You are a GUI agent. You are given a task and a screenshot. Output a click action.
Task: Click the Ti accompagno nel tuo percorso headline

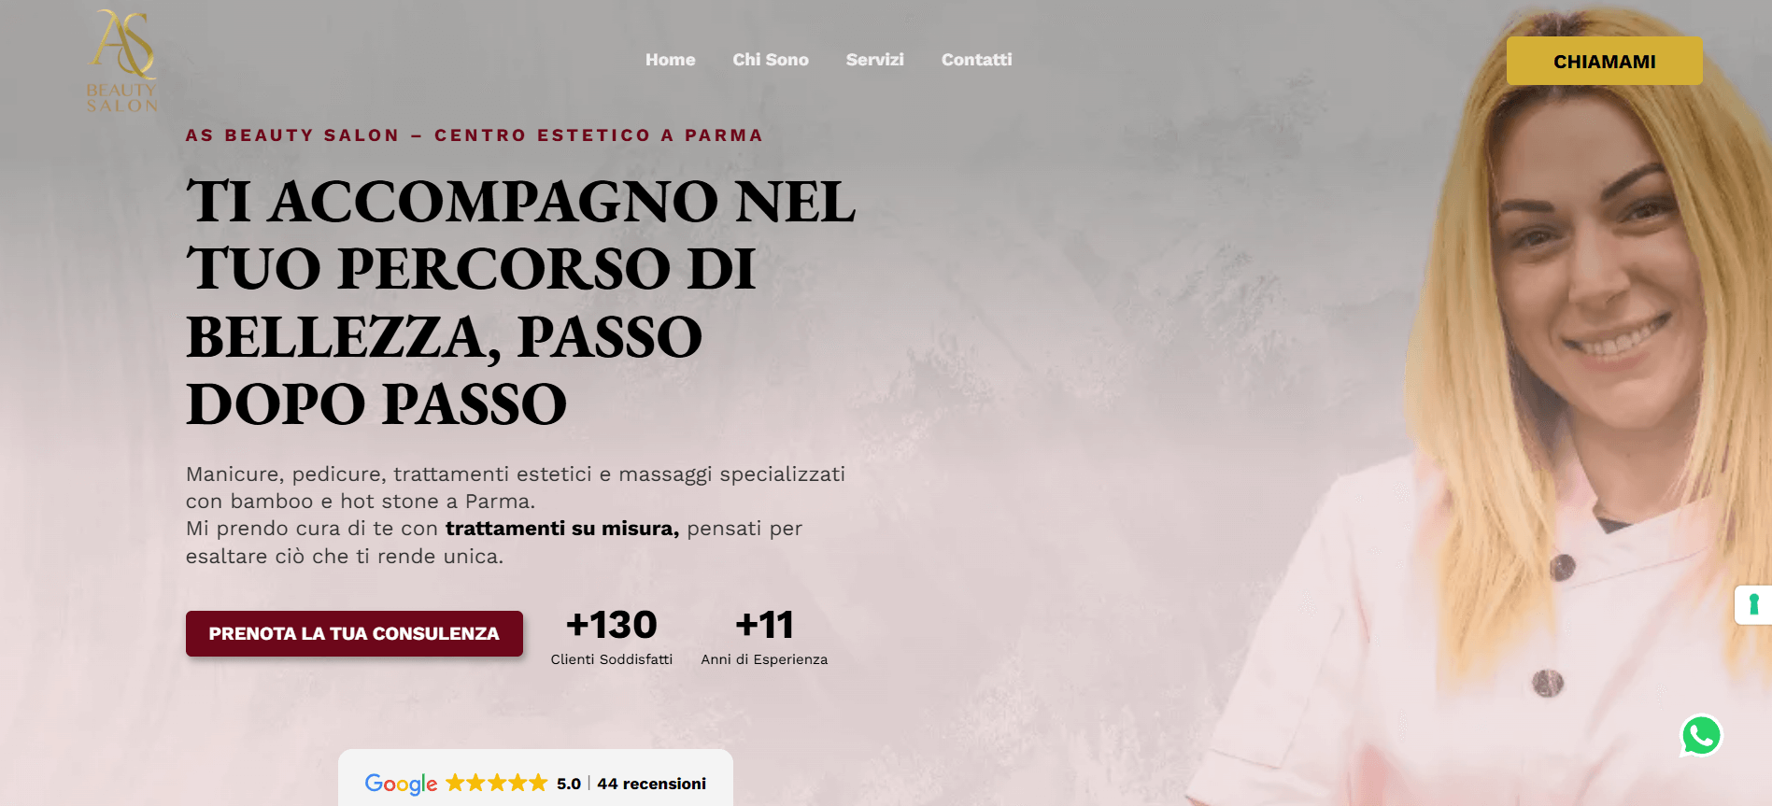click(520, 302)
